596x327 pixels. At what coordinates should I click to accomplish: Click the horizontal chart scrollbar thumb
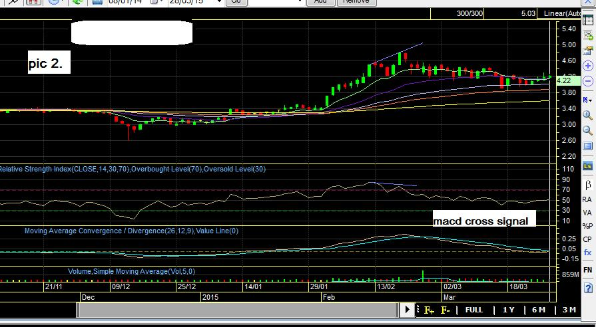pos(238,310)
